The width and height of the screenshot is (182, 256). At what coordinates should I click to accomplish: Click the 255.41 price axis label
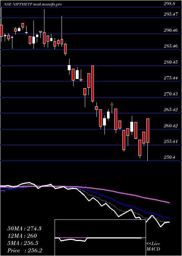tap(170, 142)
